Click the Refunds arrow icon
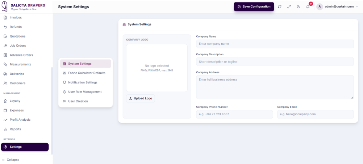363x164 pixels. (x=5, y=27)
